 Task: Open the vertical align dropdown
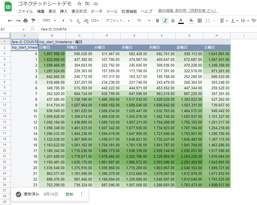(234, 21)
